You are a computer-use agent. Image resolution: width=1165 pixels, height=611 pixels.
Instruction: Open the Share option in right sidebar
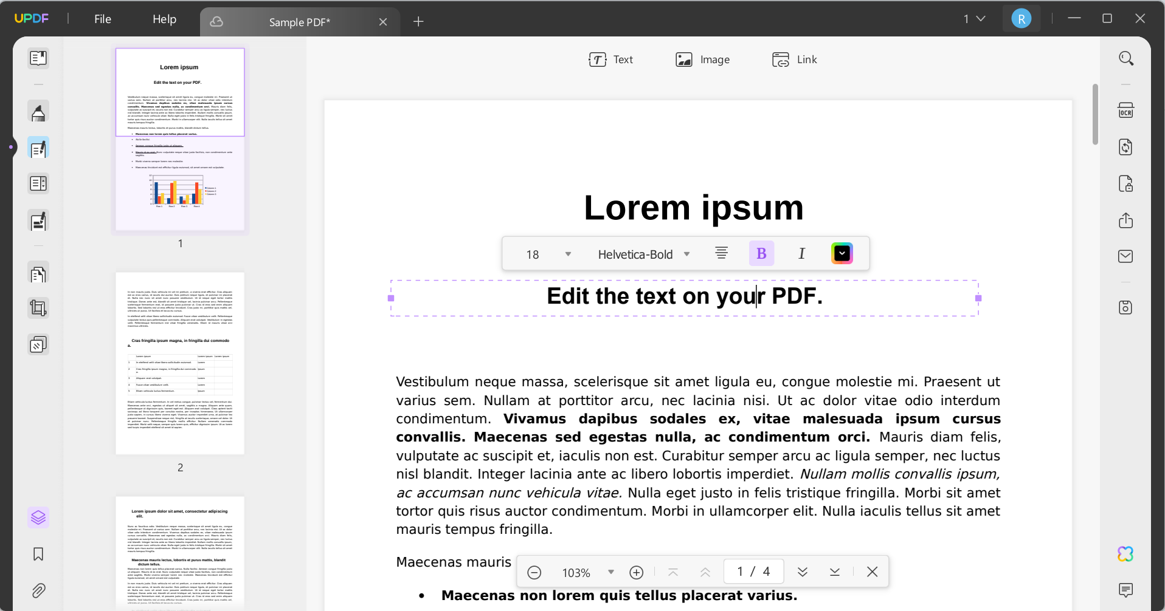tap(1126, 221)
